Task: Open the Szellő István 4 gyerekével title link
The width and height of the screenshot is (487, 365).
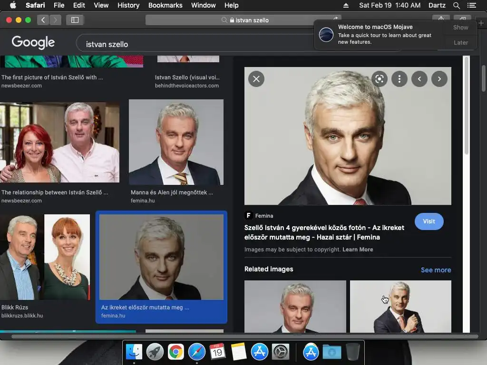Action: pos(324,232)
